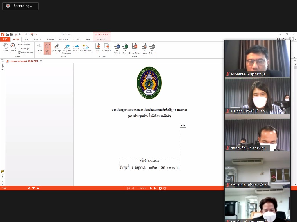This screenshot has width=297, height=222.
Task: Go to previous page
Action: point(133,188)
